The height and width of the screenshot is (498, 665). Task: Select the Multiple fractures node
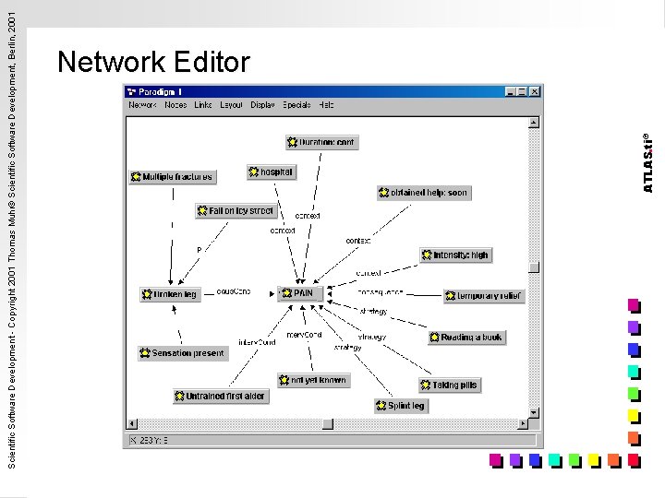click(173, 176)
